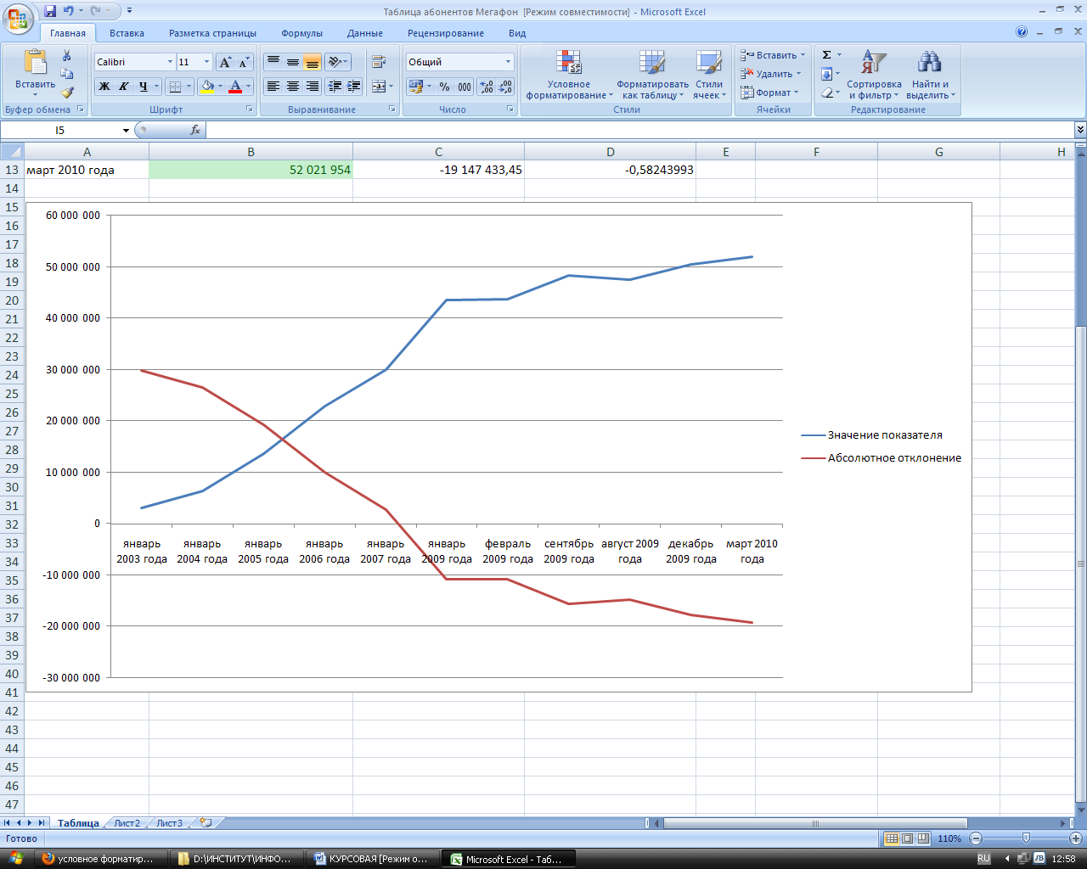Undo the last action
Viewport: 1087px width, 869px height.
pos(69,11)
